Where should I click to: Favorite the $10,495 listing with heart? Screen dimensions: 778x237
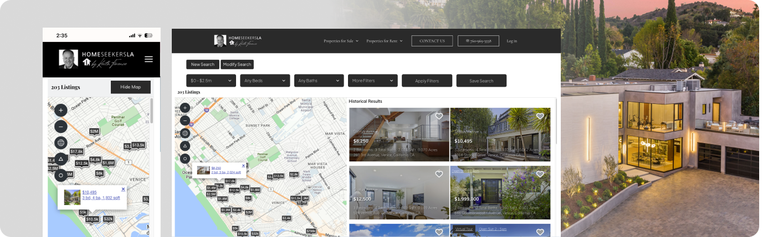(540, 116)
